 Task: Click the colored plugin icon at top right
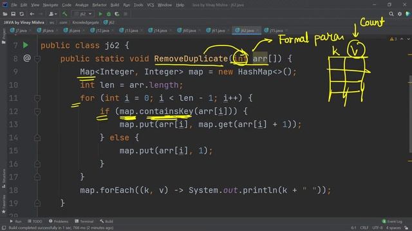[408, 14]
